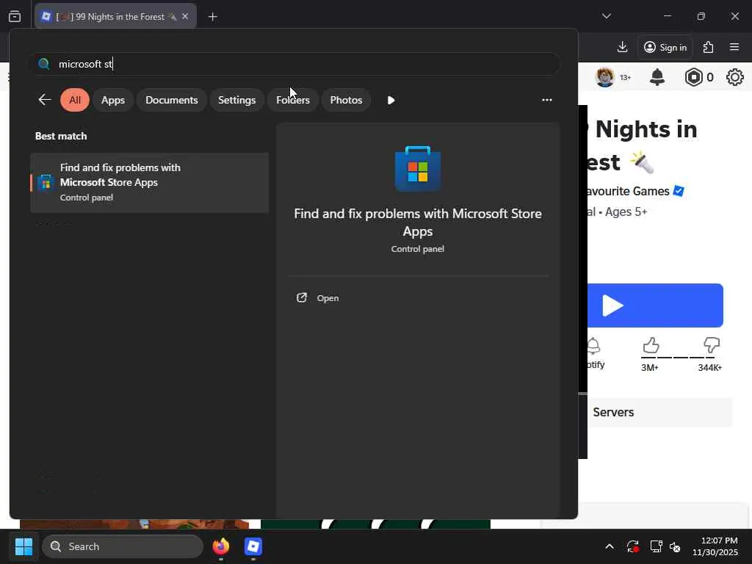The height and width of the screenshot is (564, 752).
Task: Open the Microsoft Store troubleshooter best match
Action: coord(149,182)
